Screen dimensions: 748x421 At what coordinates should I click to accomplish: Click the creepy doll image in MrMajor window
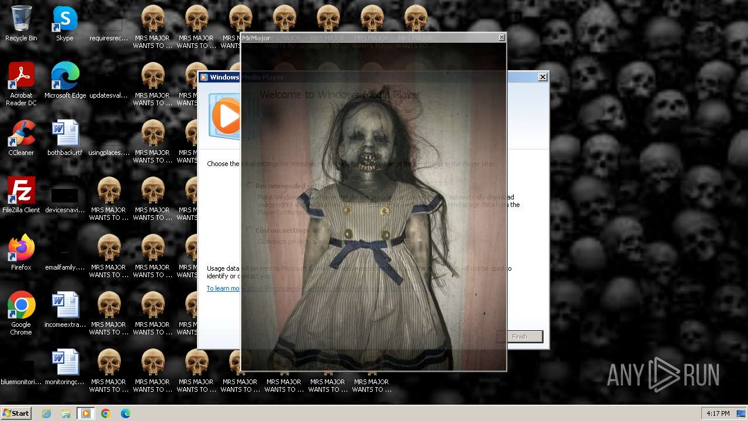click(x=373, y=206)
